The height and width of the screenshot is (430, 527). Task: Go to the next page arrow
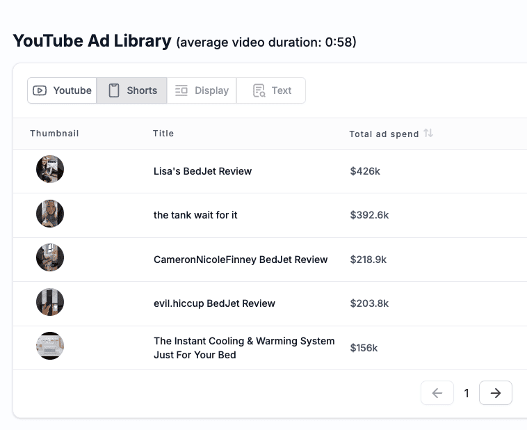pyautogui.click(x=496, y=393)
